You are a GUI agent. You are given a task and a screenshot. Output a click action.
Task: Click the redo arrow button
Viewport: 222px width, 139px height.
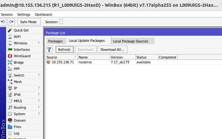pyautogui.click(x=11, y=22)
